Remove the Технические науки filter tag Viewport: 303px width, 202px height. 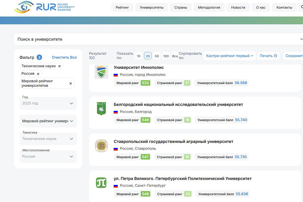(x=59, y=66)
